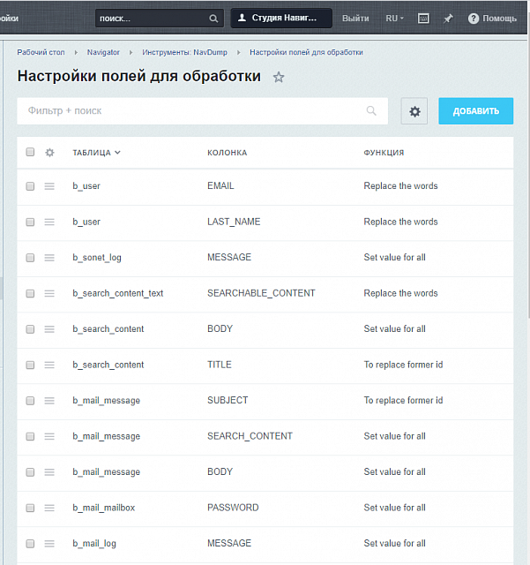
Task: Open row menu for b_search_content BODY
Action: click(x=49, y=329)
